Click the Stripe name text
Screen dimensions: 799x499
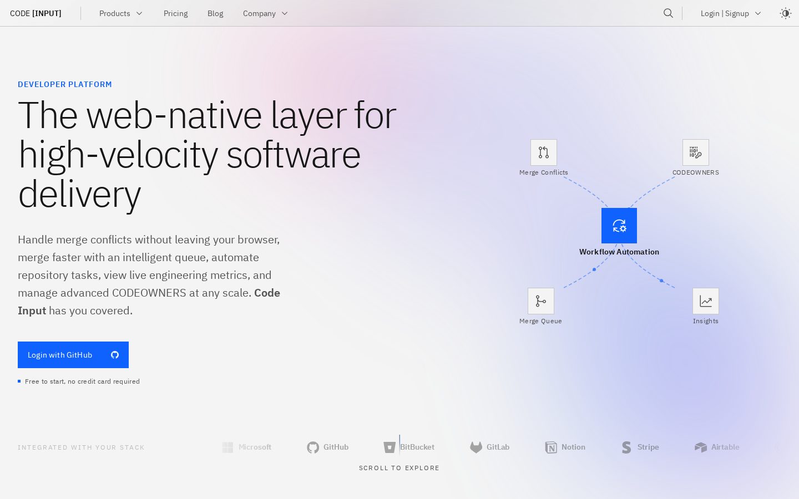click(648, 447)
